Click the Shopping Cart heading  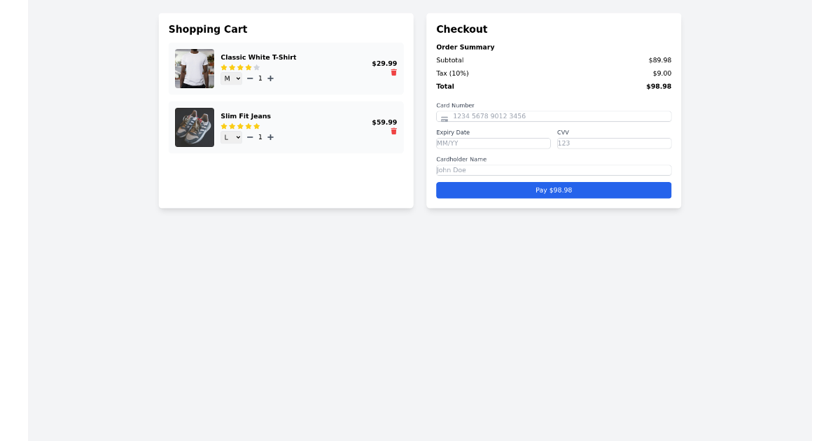(x=208, y=29)
